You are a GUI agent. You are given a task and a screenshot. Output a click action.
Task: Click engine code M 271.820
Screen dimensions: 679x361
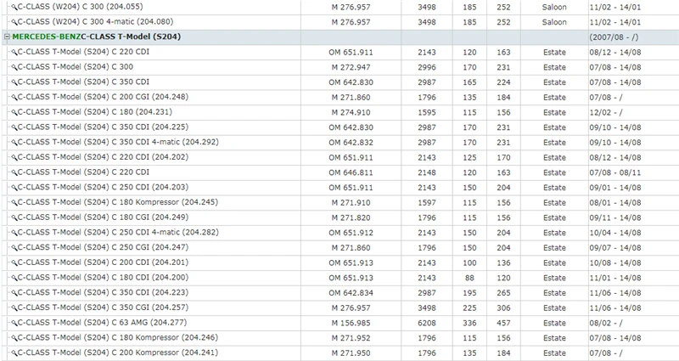(351, 217)
